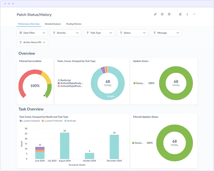Open the Message filter dropdown
The image size is (214, 171).
click(x=166, y=33)
